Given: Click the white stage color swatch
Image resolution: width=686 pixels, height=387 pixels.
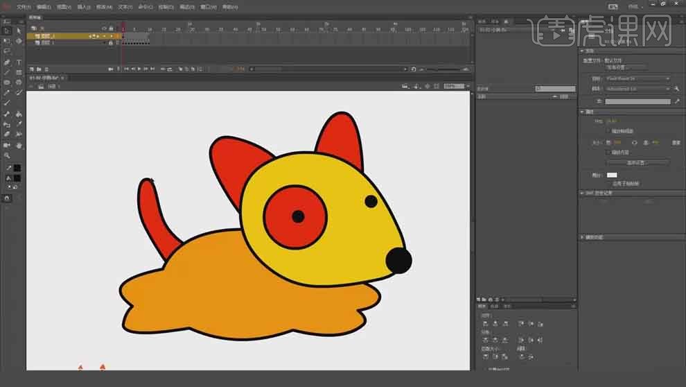Looking at the screenshot, I should 612,175.
